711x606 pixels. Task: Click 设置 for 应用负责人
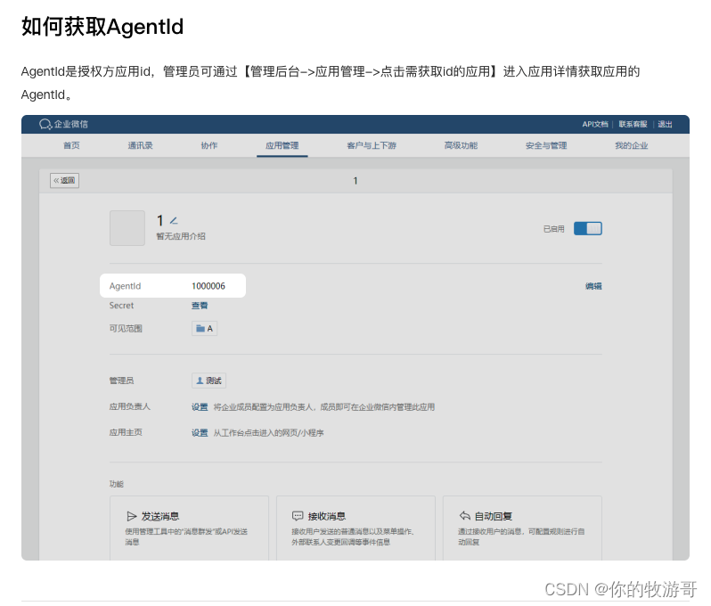pyautogui.click(x=200, y=407)
